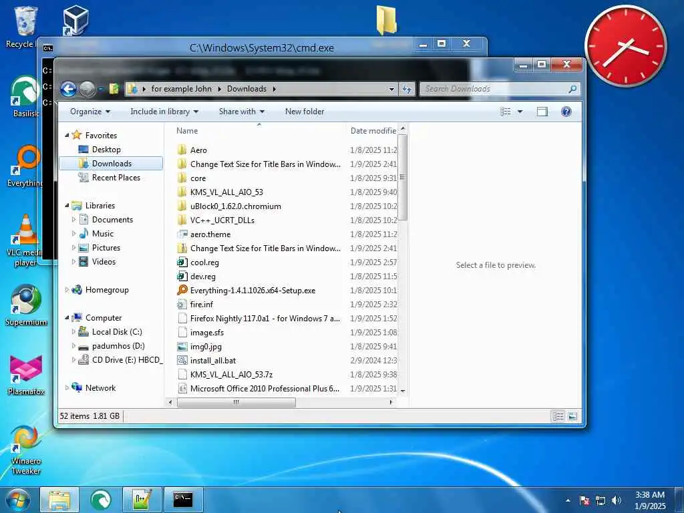684x513 pixels.
Task: Select Microsoft Office 2010 Professional Plus file
Action: point(265,389)
